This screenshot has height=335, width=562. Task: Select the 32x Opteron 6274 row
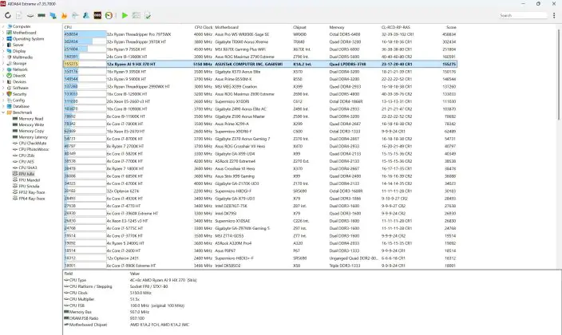tap(260, 191)
